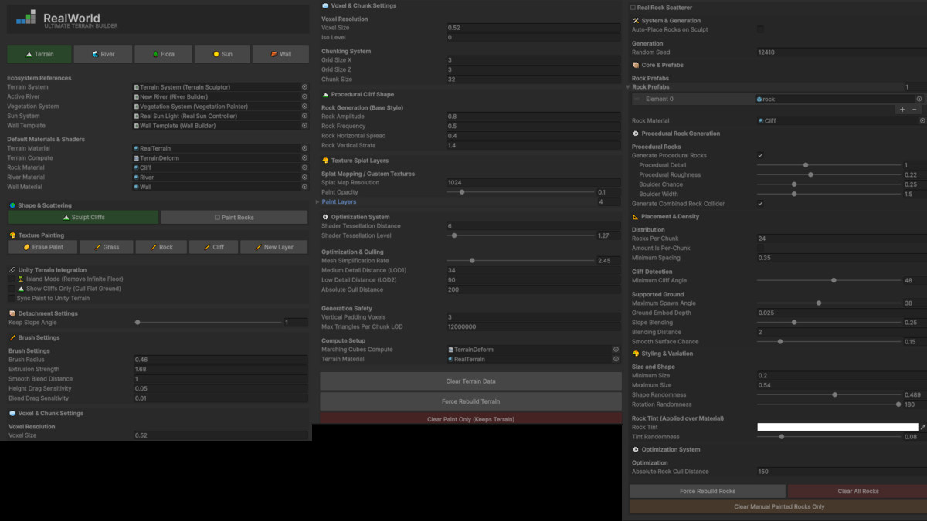The width and height of the screenshot is (927, 521).
Task: Add a new Rock Prefabs element with plus
Action: 902,110
